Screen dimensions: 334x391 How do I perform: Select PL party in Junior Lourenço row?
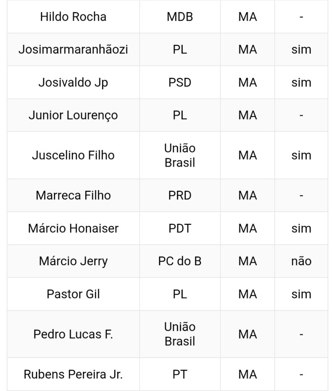click(180, 115)
